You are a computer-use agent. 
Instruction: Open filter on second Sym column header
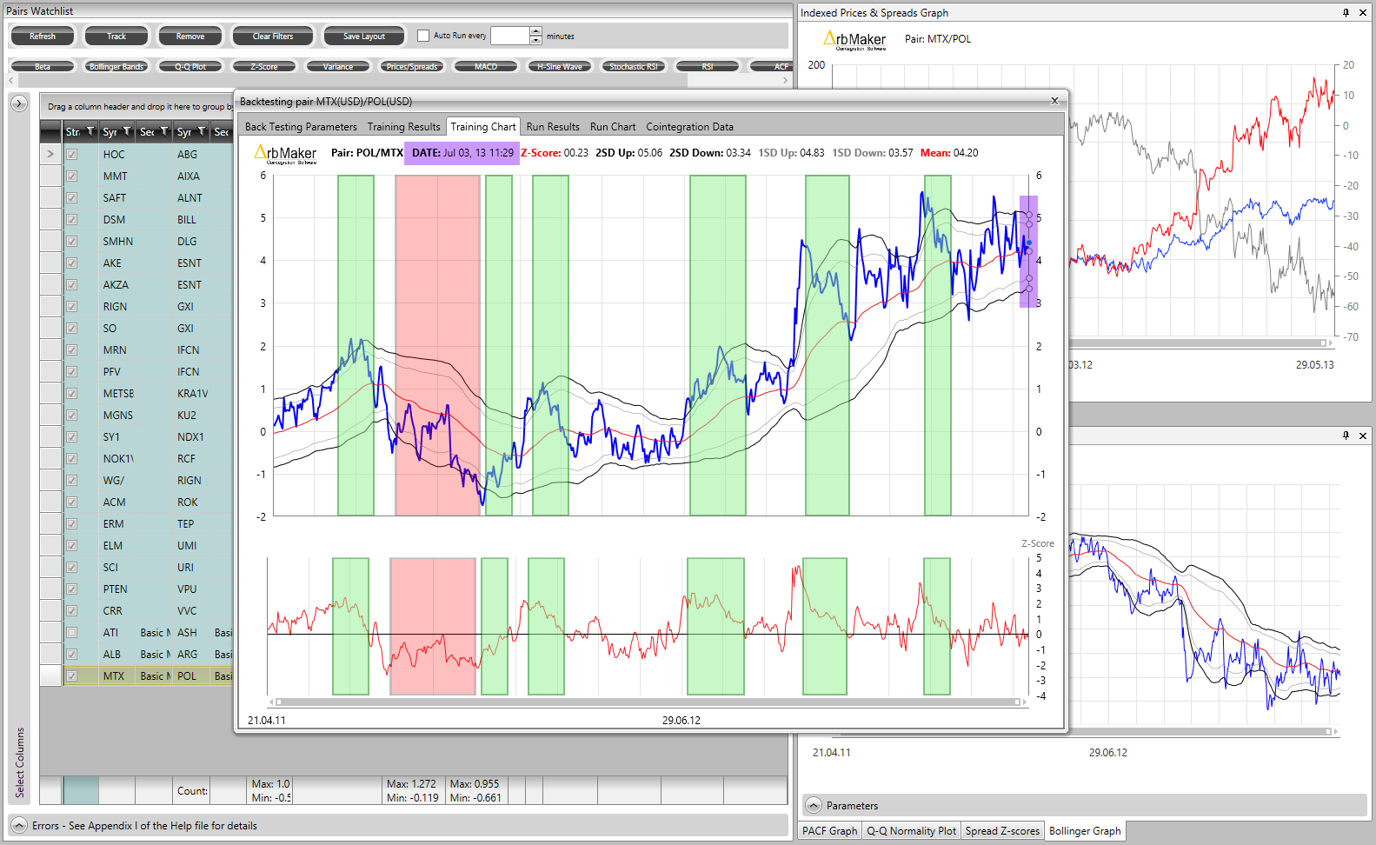point(202,131)
